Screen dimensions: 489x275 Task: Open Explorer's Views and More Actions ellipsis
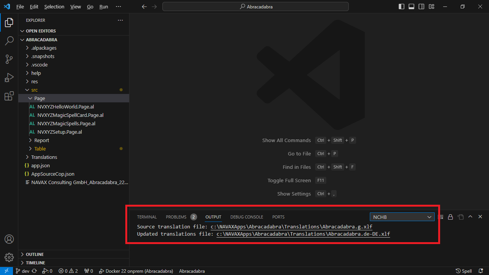point(120,20)
